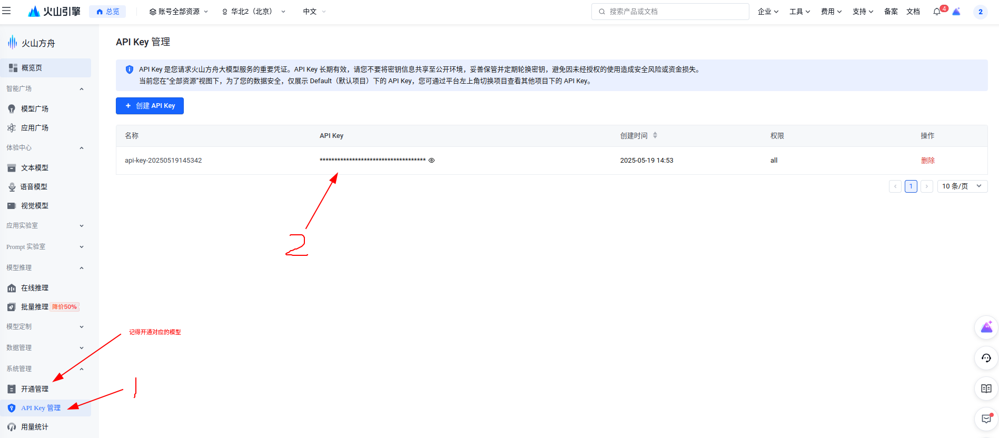Select the 2025-05-19 14:53 creation time

click(x=647, y=161)
